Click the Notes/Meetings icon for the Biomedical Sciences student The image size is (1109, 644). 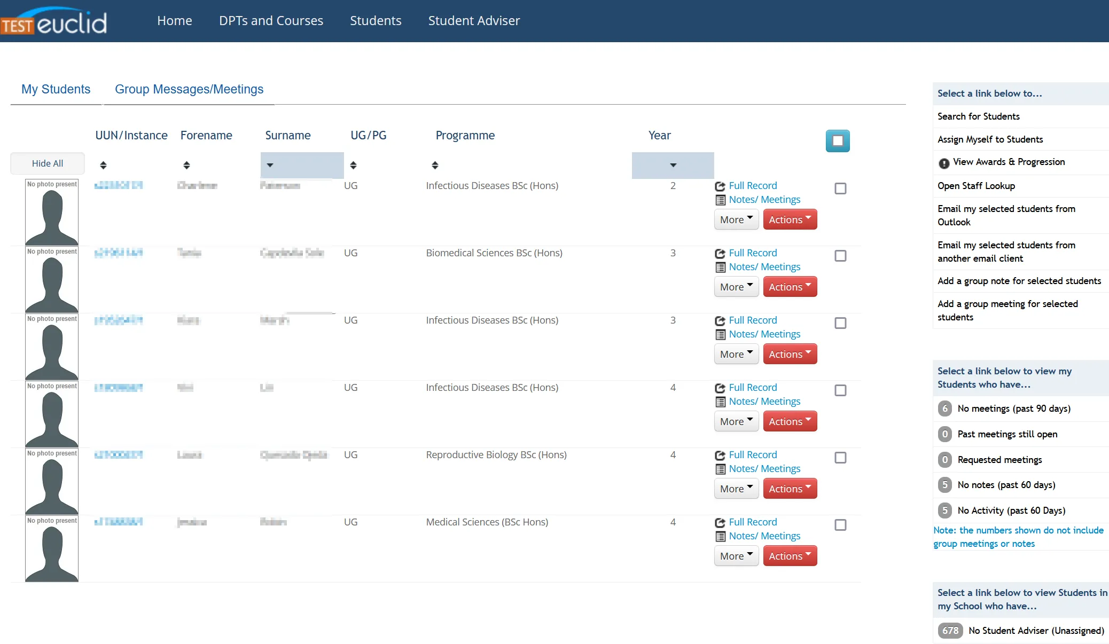point(720,268)
